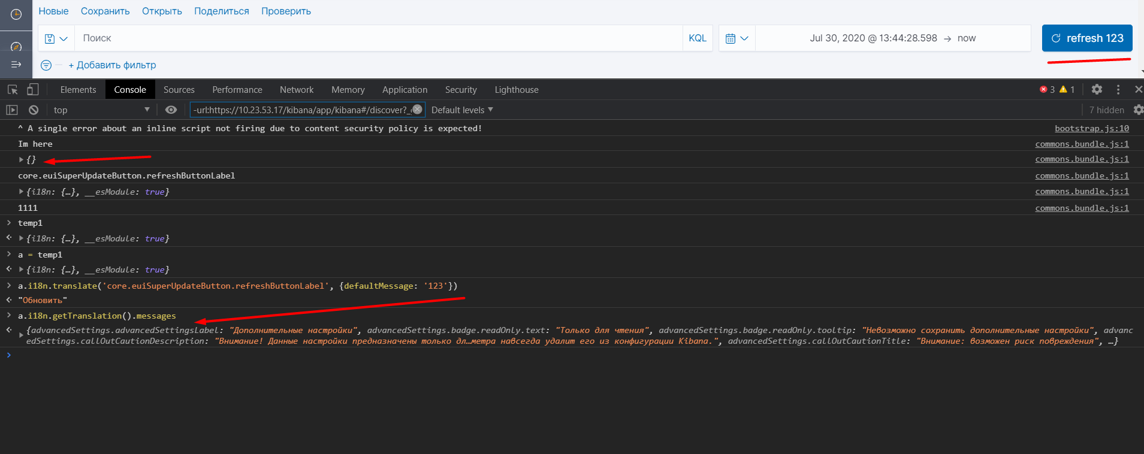
Task: Open console settings gear icon
Action: [x=1138, y=110]
